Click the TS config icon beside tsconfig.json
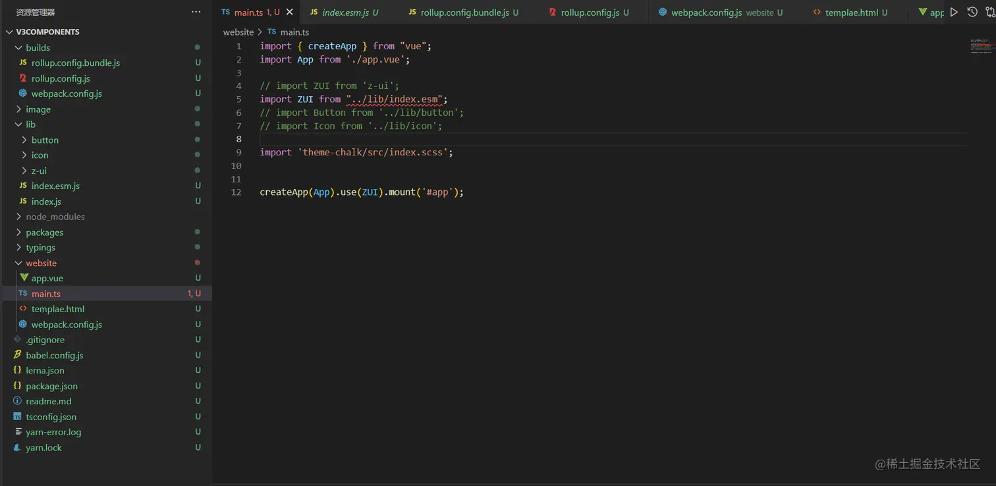Screen dimensions: 996x486 pyautogui.click(x=18, y=417)
